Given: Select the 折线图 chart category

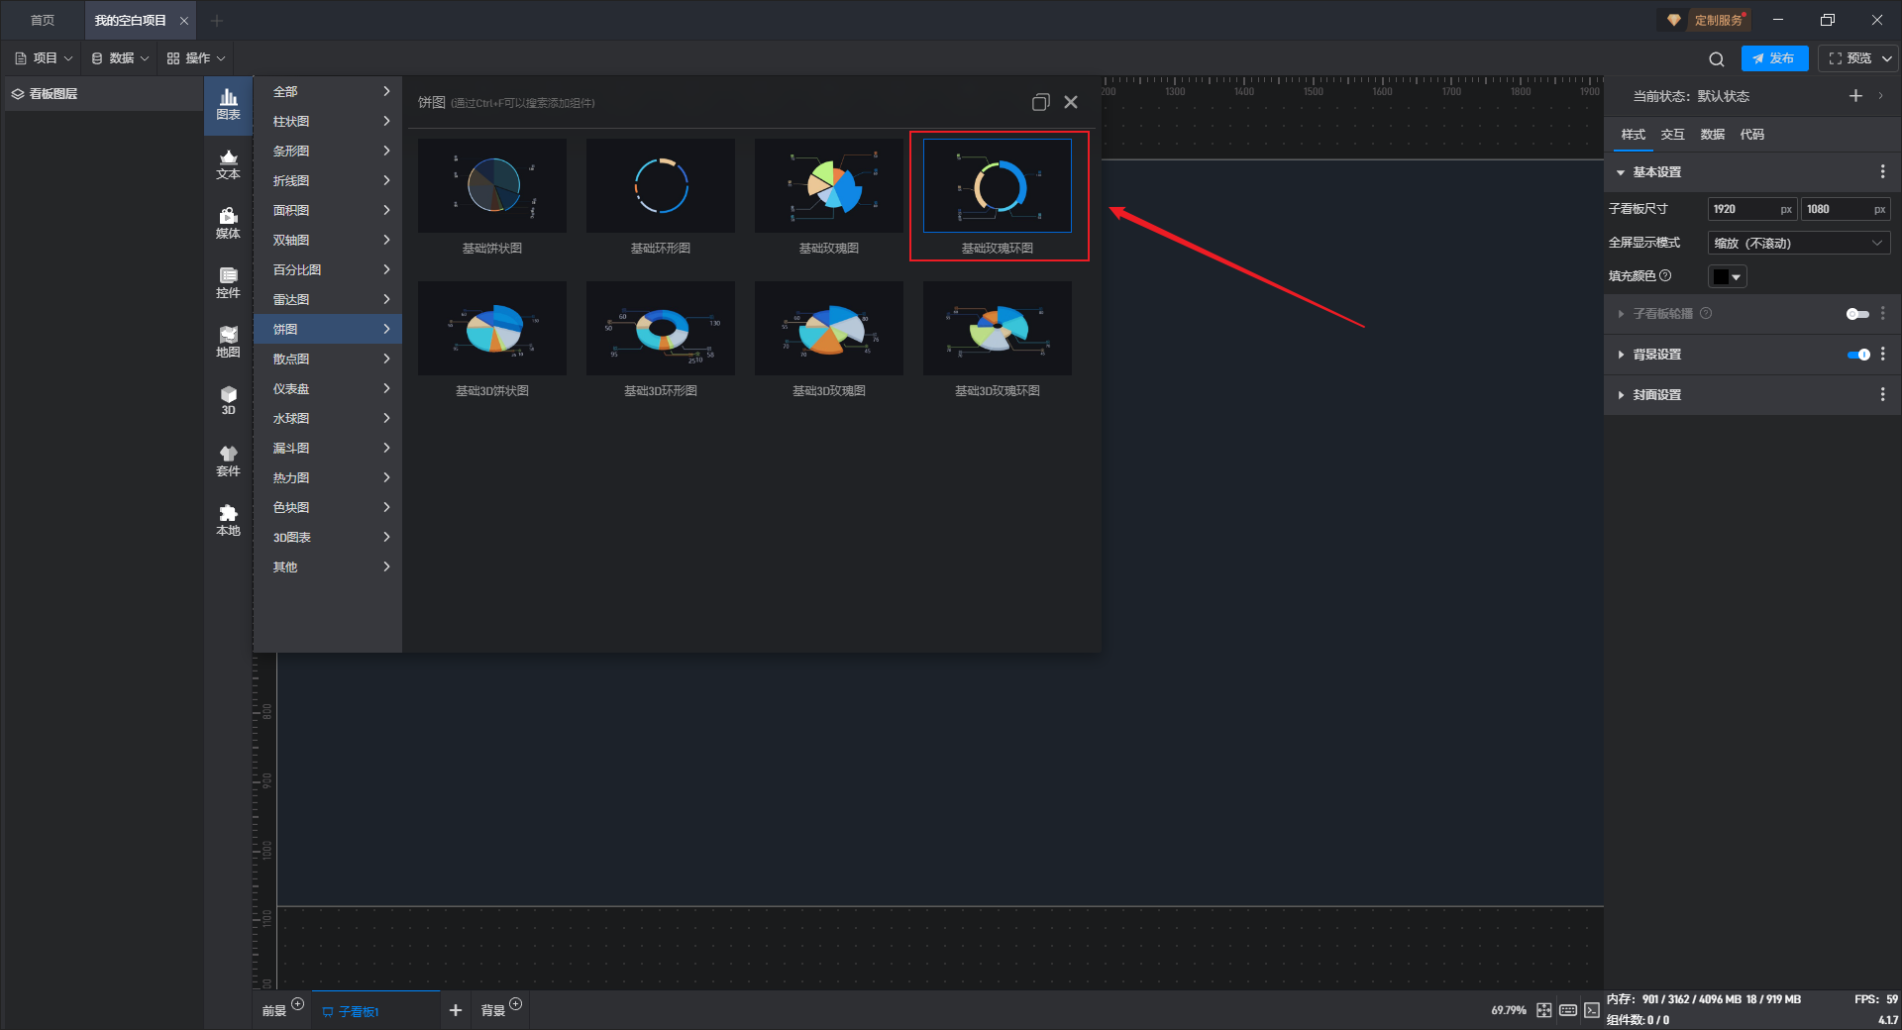Looking at the screenshot, I should point(328,180).
